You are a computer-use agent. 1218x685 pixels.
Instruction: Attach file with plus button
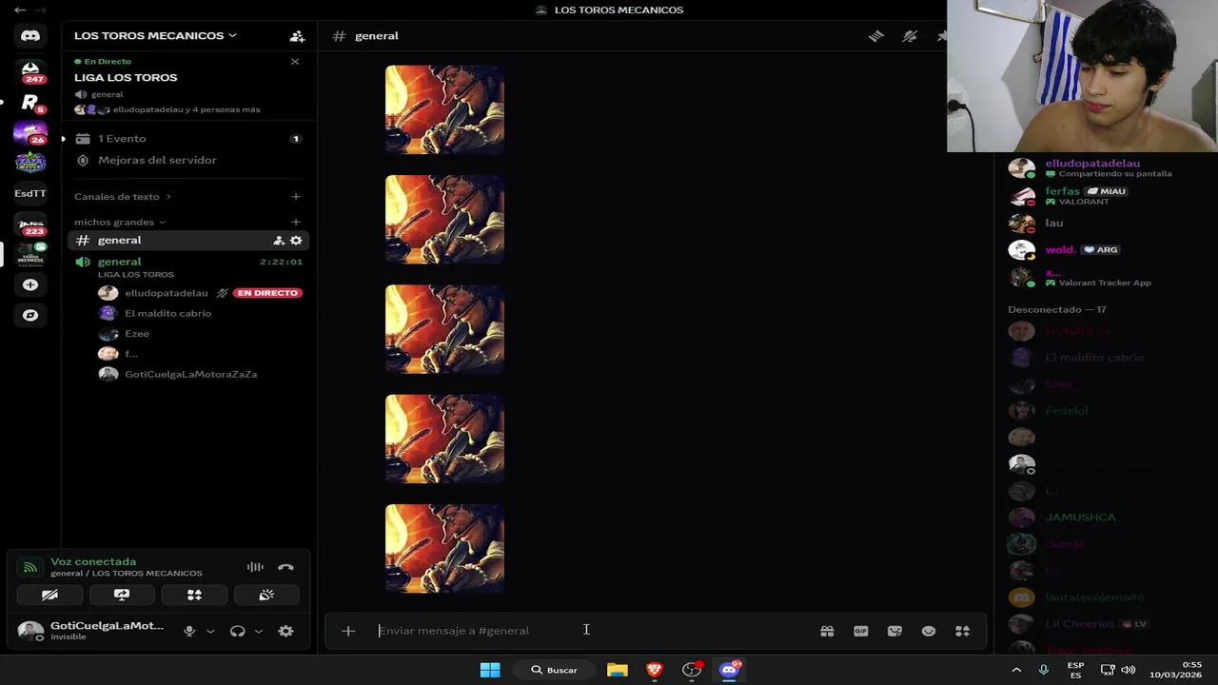[348, 631]
